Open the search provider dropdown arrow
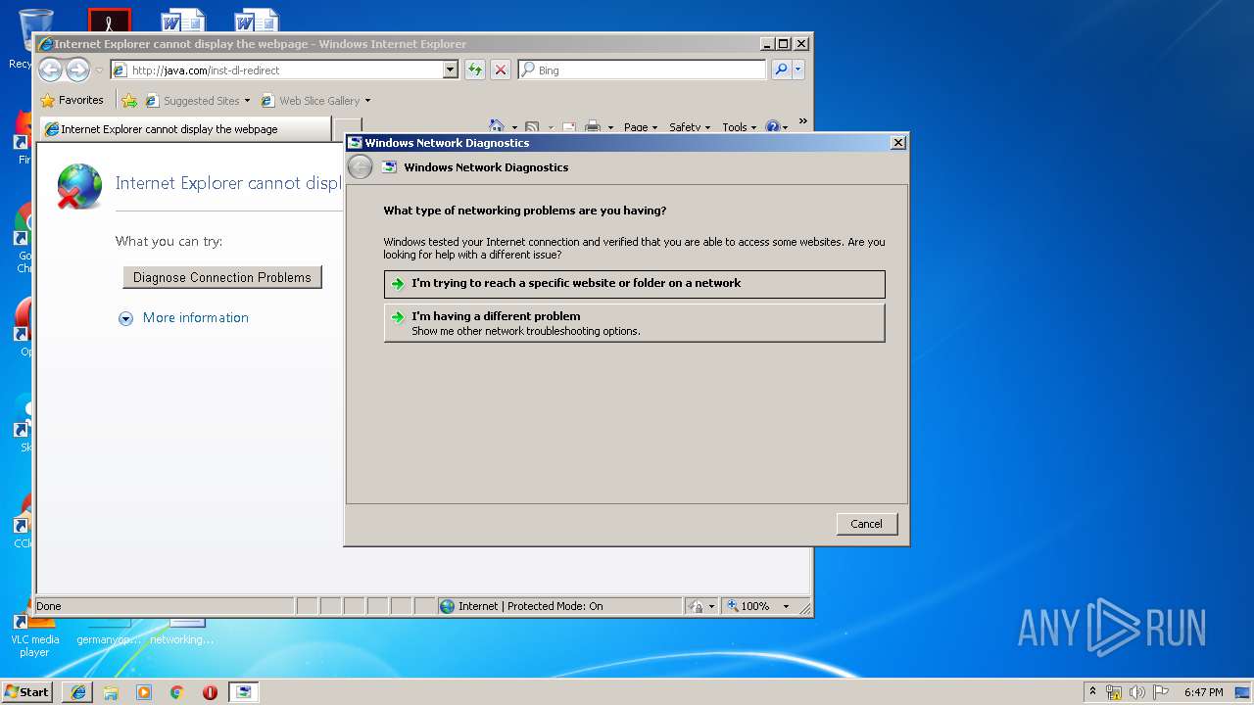Viewport: 1254px width, 705px height. (798, 70)
